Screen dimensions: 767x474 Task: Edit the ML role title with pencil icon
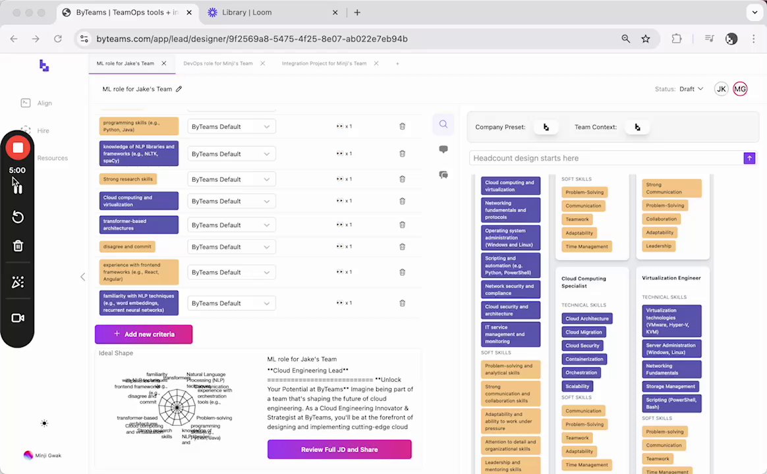179,89
